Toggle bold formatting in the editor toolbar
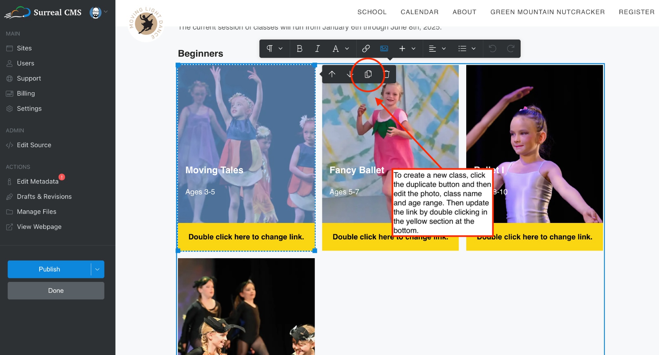 (299, 49)
